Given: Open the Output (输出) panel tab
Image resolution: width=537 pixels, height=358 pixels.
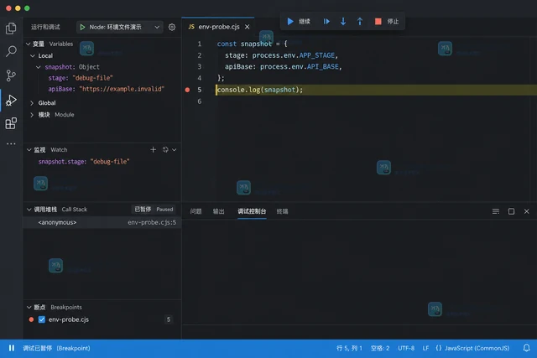Looking at the screenshot, I should click(218, 211).
